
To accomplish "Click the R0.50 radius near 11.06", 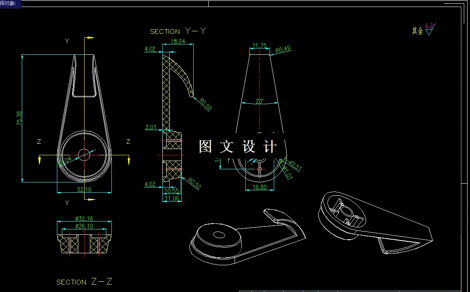I will 194,183.
